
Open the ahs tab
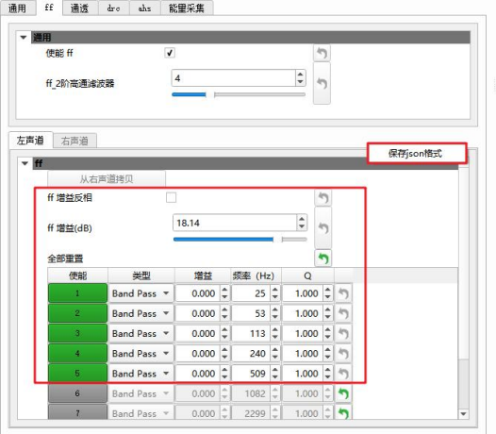[144, 8]
